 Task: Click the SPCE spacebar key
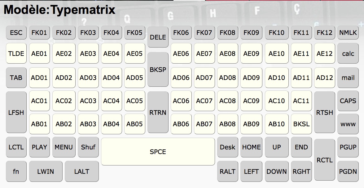click(158, 152)
